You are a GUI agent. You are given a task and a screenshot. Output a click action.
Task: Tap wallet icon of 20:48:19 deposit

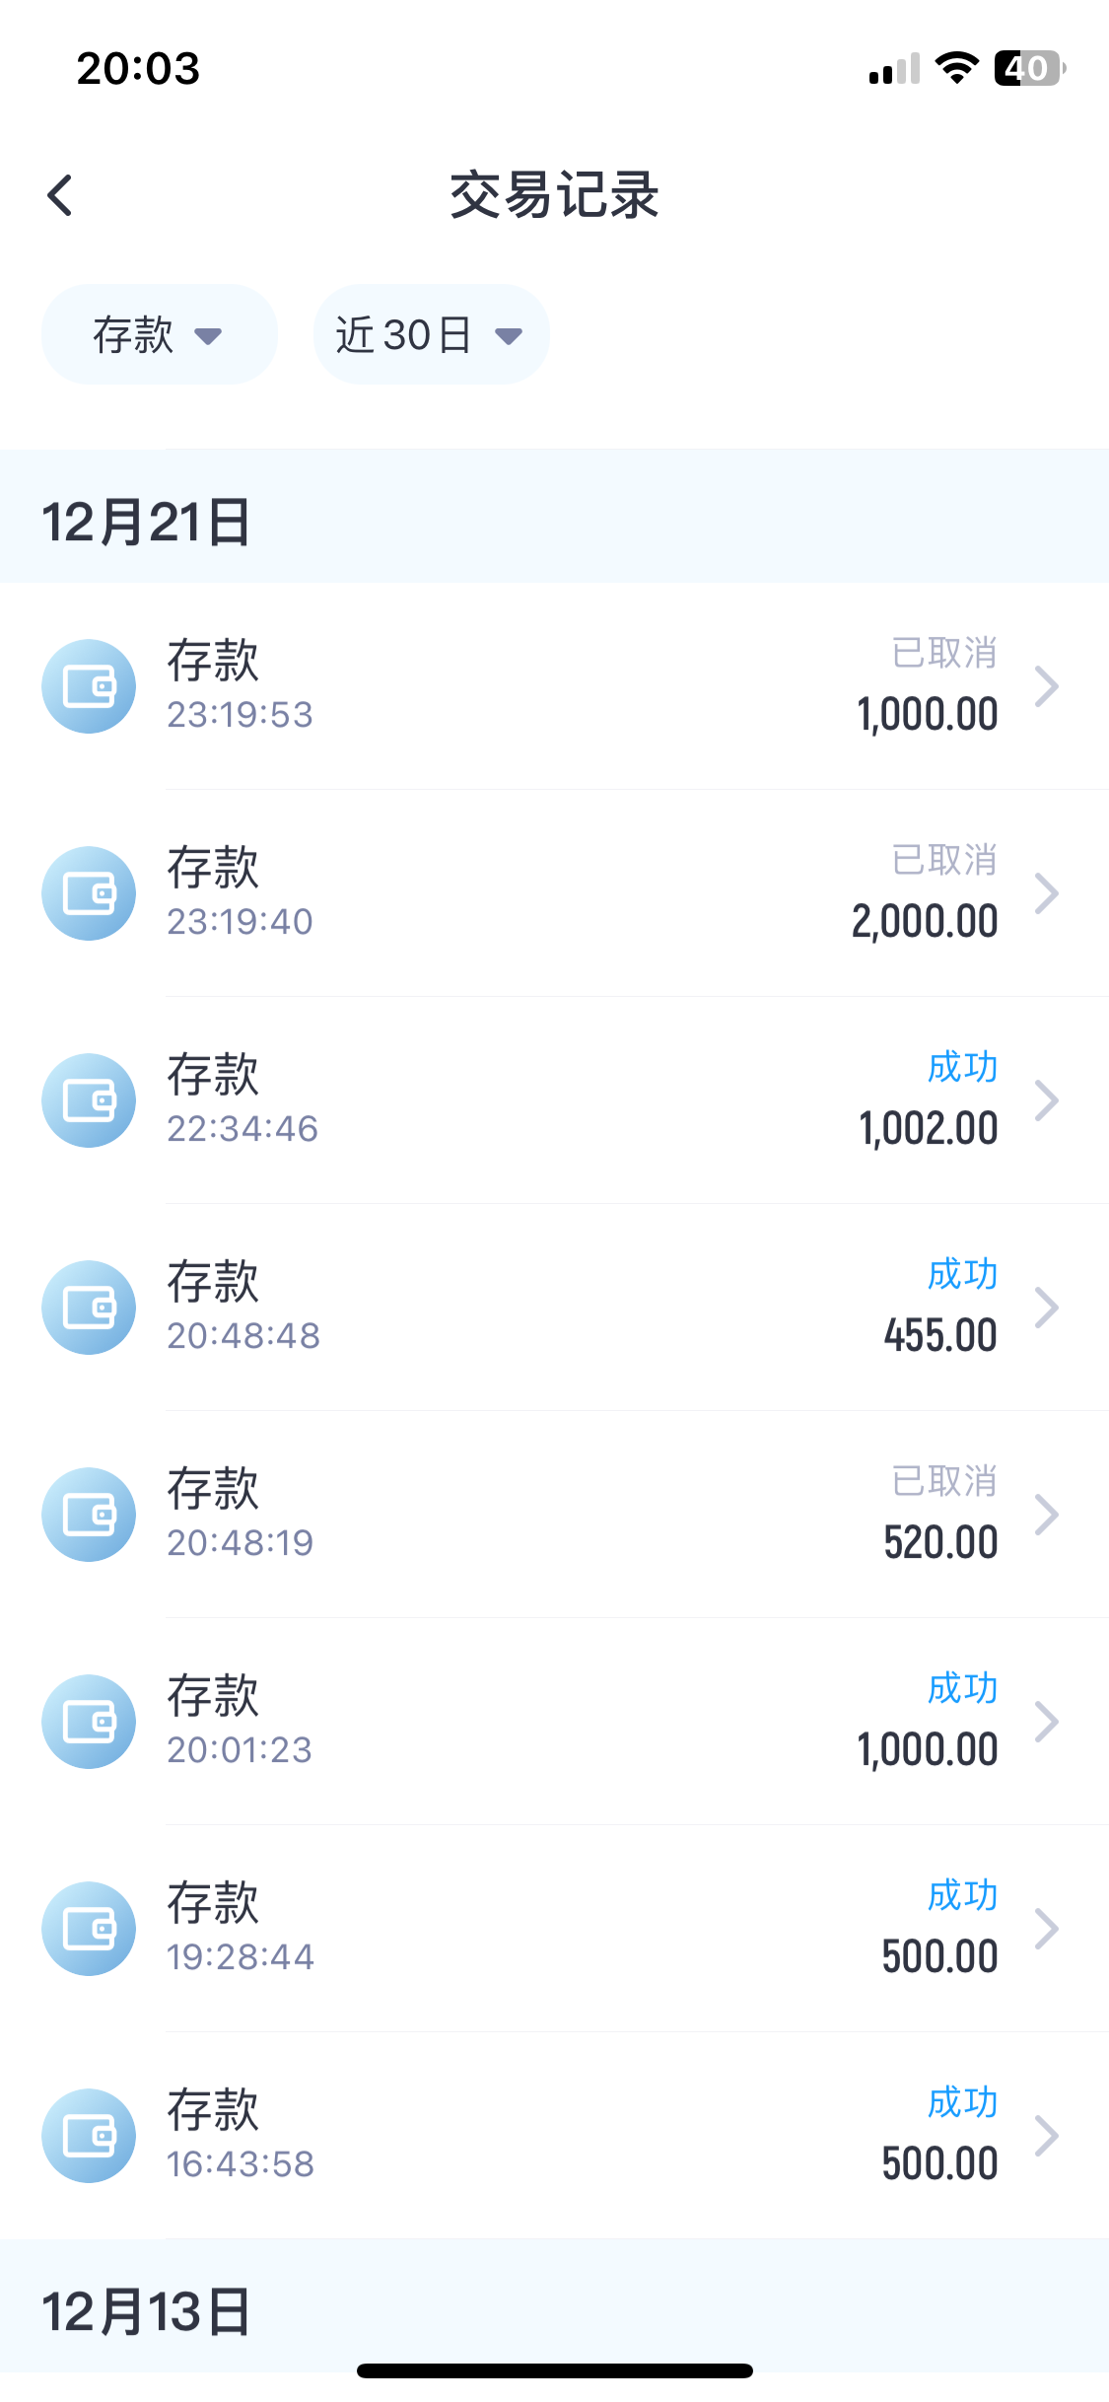[x=89, y=1515]
